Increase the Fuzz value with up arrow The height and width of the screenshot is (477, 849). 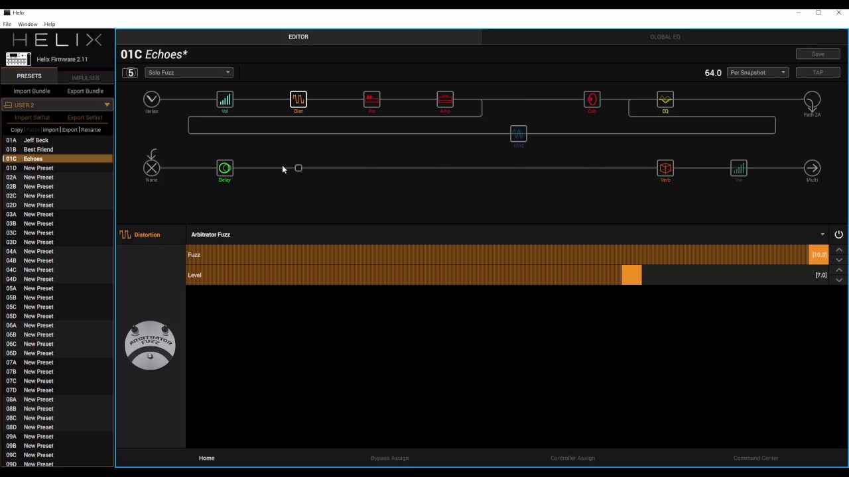point(839,250)
